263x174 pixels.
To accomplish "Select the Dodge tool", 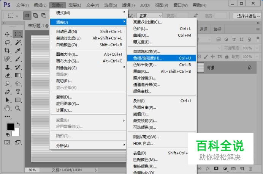I will [18, 83].
